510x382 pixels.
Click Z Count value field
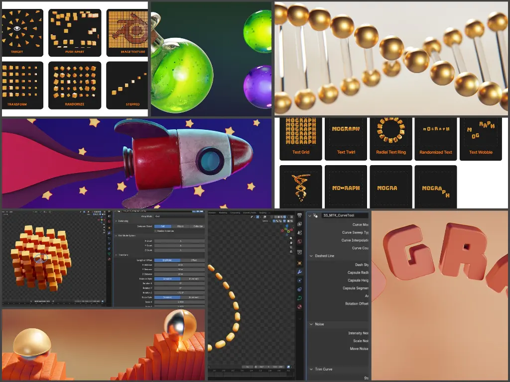click(x=179, y=250)
